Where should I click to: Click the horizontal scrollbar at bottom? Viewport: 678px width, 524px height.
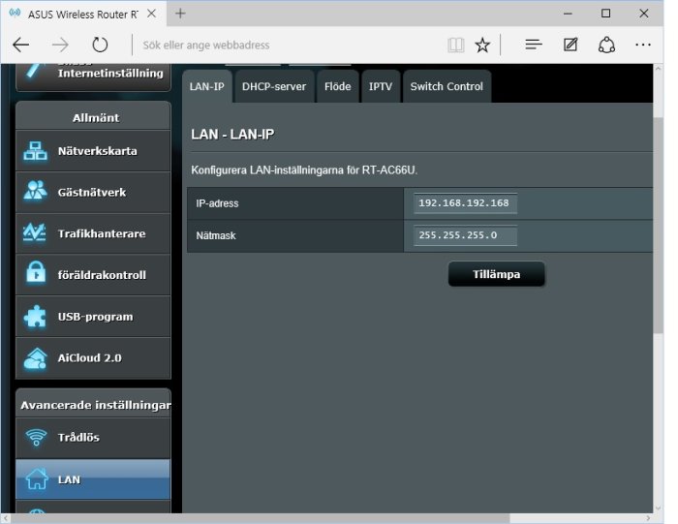coord(261,518)
